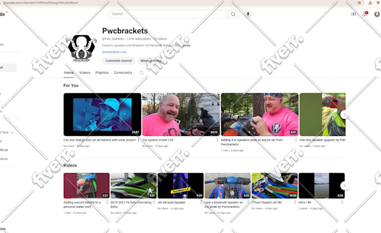Viewport: 381px width, 233px height.
Task: Expand channel description with more
Action: pos(187,45)
